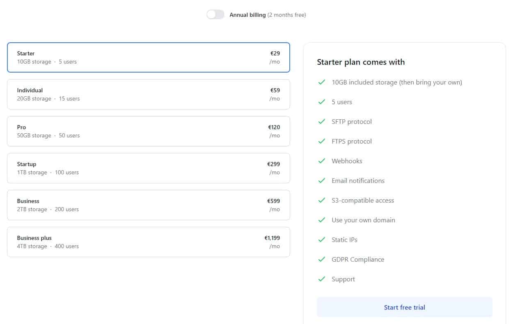Click the checkmark next to SFTP protocol
The height and width of the screenshot is (324, 513).
coord(322,122)
